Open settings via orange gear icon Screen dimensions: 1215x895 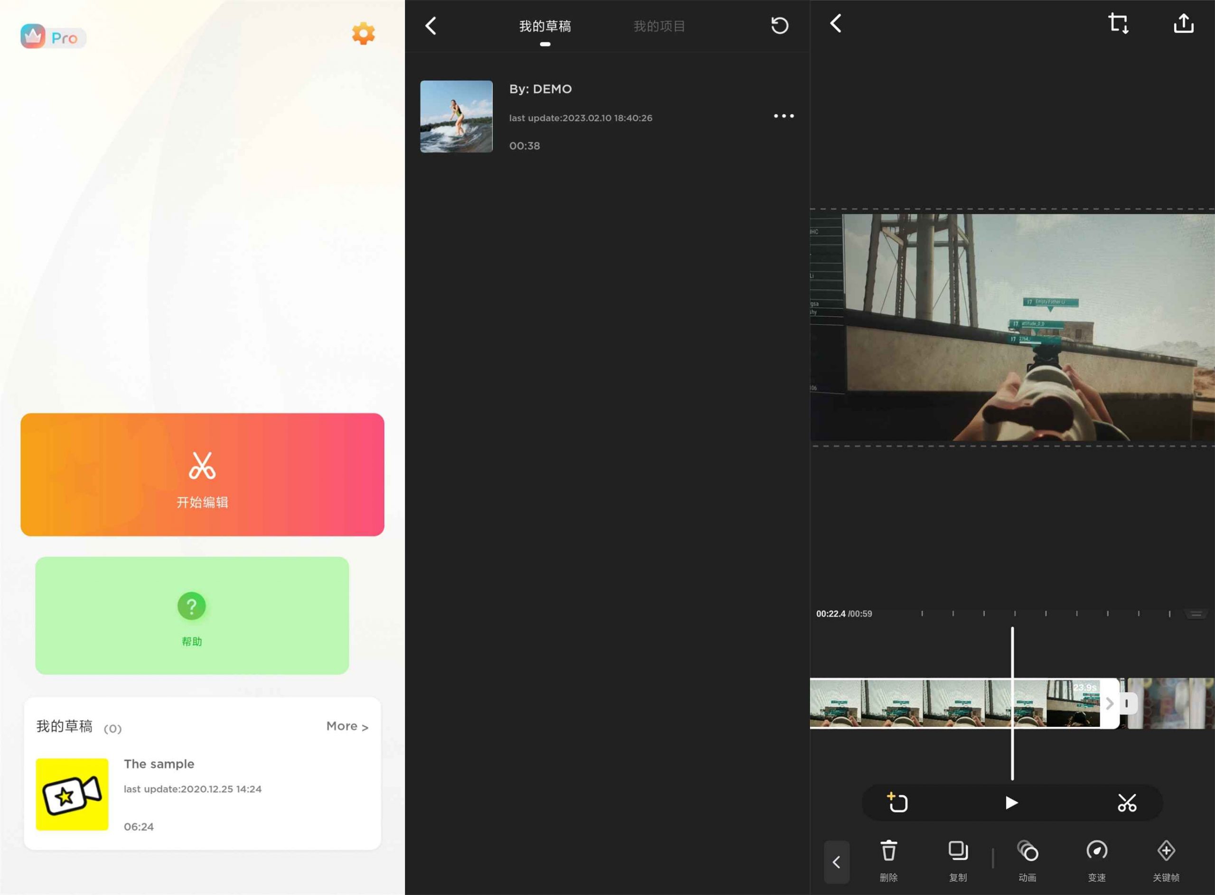pyautogui.click(x=363, y=34)
